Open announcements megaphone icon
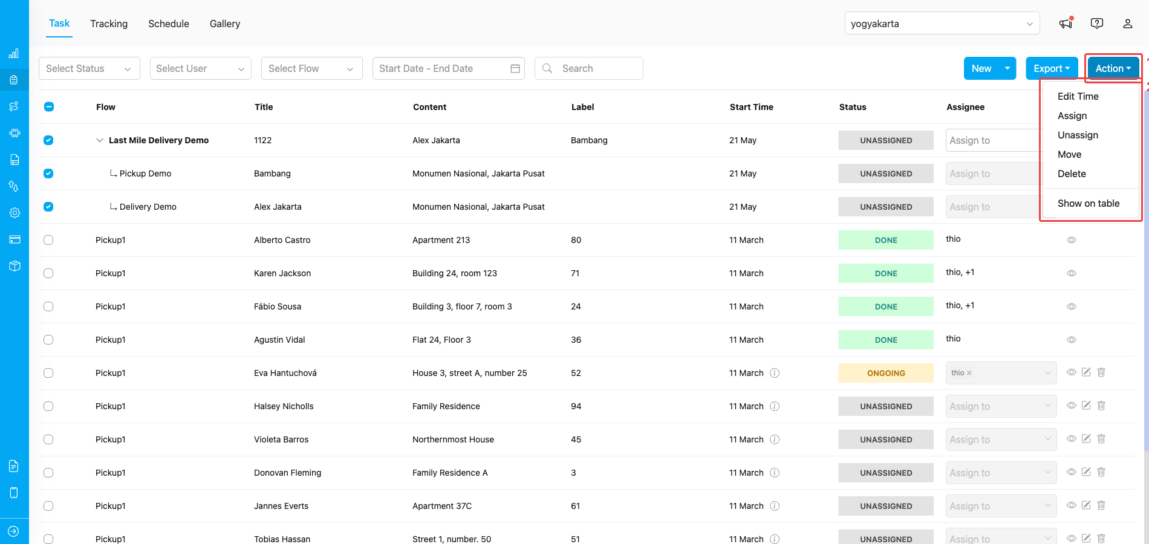The image size is (1149, 544). pos(1066,24)
